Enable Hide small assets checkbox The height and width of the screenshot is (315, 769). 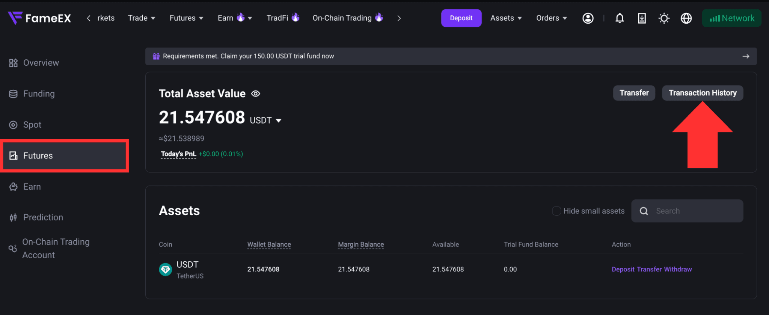(x=556, y=211)
